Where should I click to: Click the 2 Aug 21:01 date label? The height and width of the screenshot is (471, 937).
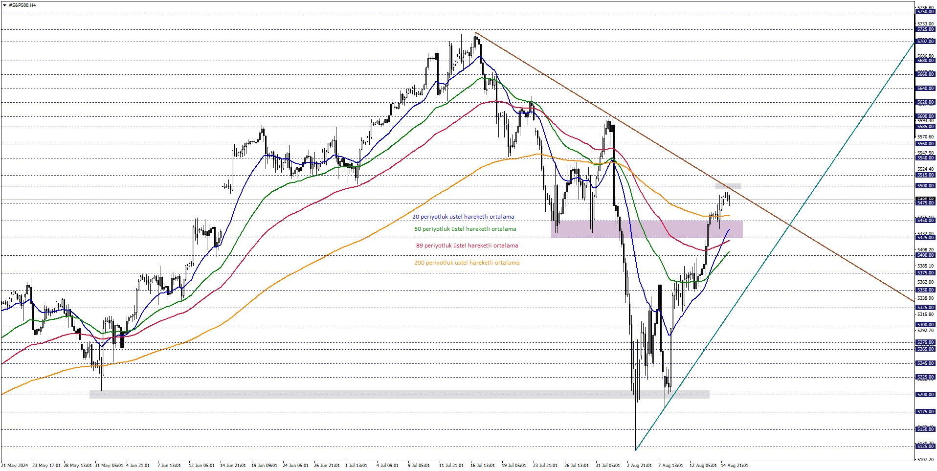pyautogui.click(x=639, y=466)
